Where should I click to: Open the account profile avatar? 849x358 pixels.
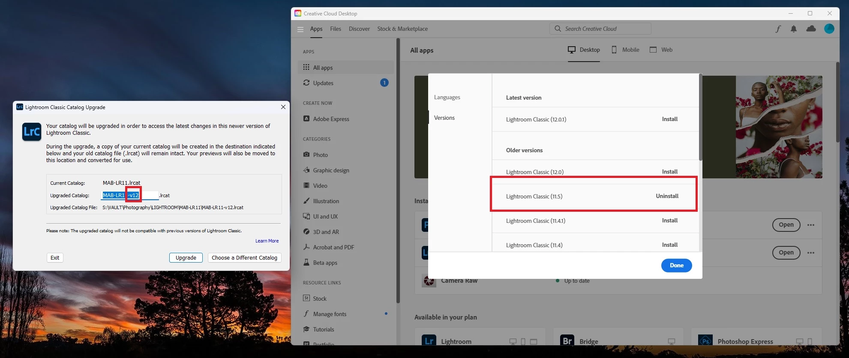click(x=829, y=29)
